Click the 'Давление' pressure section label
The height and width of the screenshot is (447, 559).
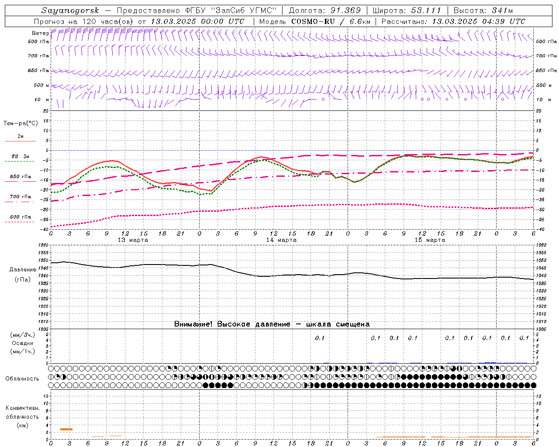click(23, 270)
